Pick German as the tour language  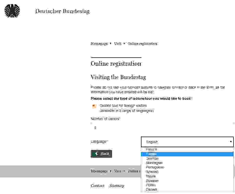[152, 158]
